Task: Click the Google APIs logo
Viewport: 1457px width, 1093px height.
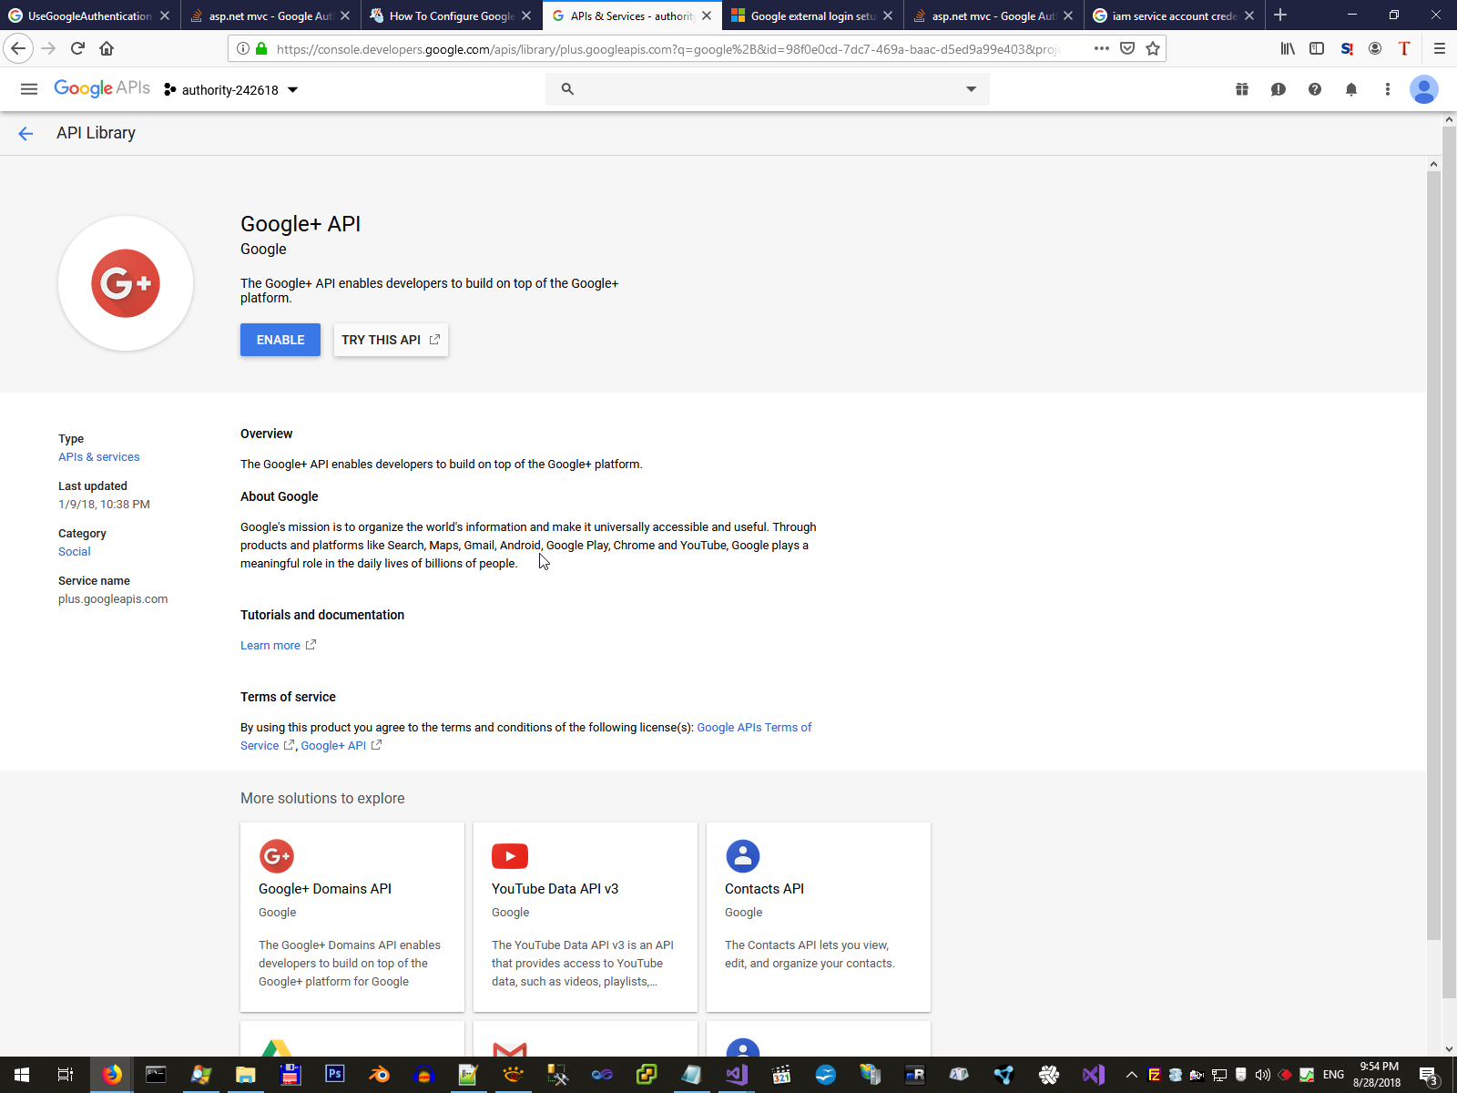Action: [102, 88]
